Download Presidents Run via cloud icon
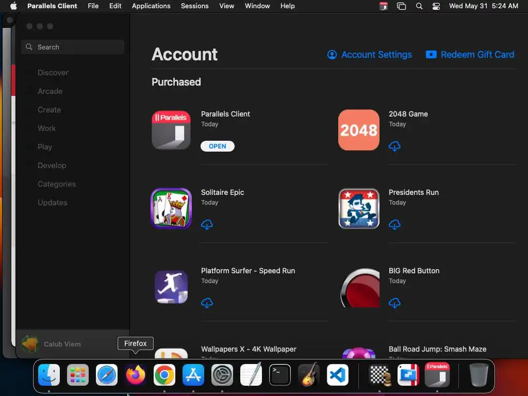Screen dimensions: 528x396 394,225
